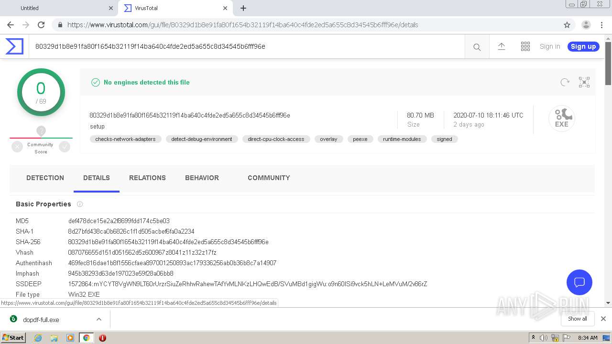Click the reanalyze refresh icon
Image resolution: width=612 pixels, height=344 pixels.
pos(565,82)
